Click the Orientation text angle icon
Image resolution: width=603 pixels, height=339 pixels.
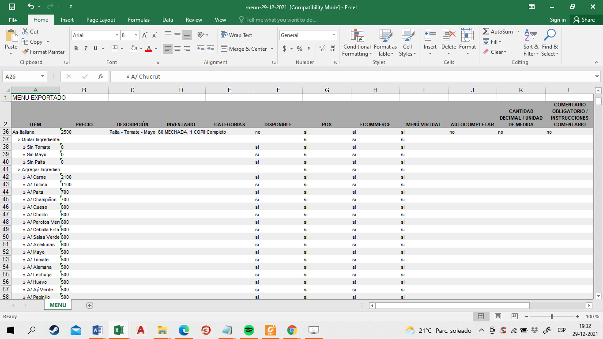pos(201,35)
